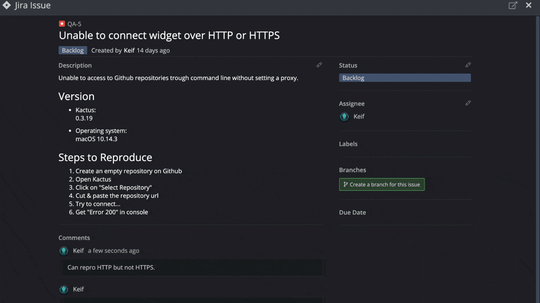540x303 pixels.
Task: Close the Jira Issue panel
Action: (x=529, y=5)
